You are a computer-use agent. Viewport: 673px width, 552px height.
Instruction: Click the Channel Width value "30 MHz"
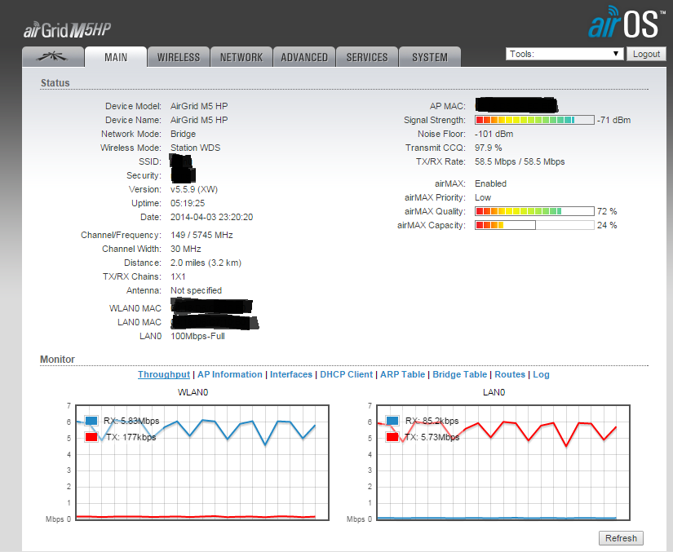(186, 249)
